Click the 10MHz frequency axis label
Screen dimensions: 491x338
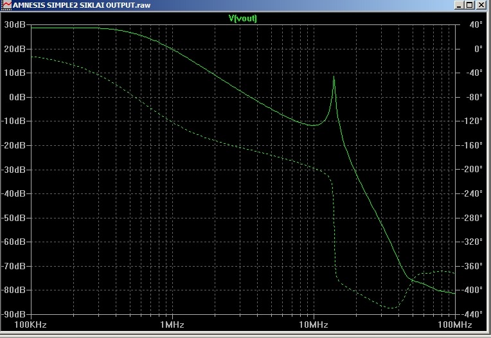coord(314,325)
